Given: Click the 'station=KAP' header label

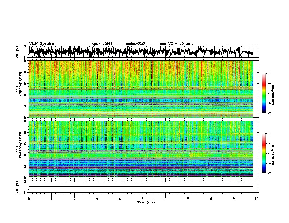Looking at the screenshot, I should [135, 44].
